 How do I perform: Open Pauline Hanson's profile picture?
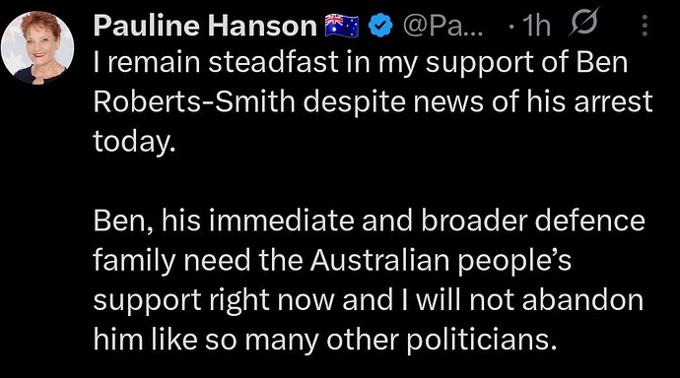[37, 47]
